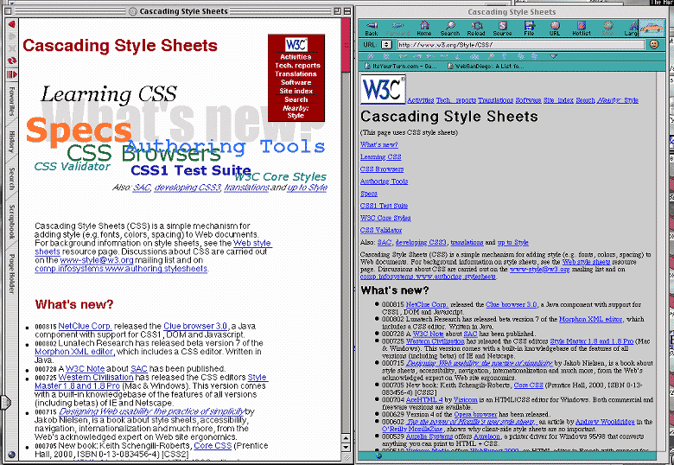Click the Morphon XML editor link in left browser

(x=74, y=352)
